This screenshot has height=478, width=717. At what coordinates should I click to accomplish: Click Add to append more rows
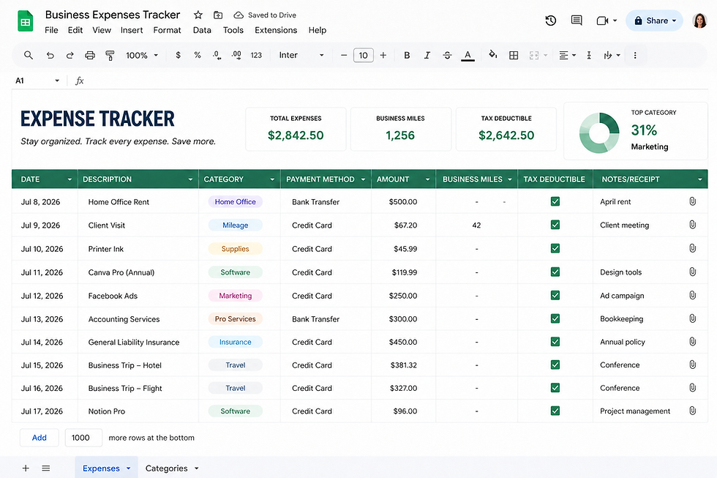point(40,438)
